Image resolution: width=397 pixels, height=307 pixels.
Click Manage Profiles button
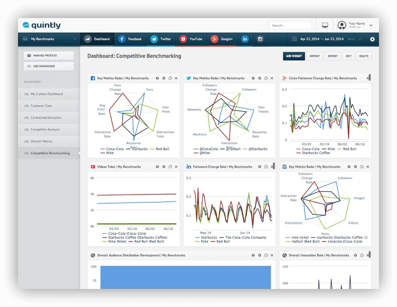(49, 56)
